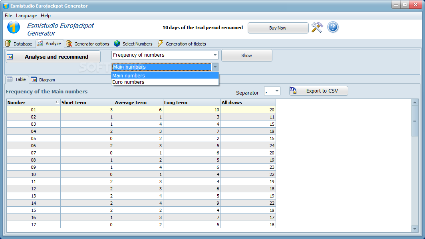
Task: Click the trial period remaining text
Action: point(203,28)
